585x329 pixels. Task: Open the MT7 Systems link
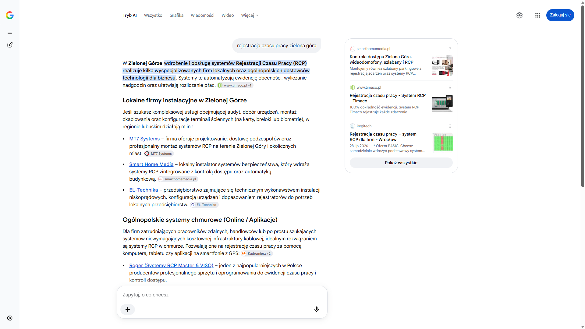[144, 139]
